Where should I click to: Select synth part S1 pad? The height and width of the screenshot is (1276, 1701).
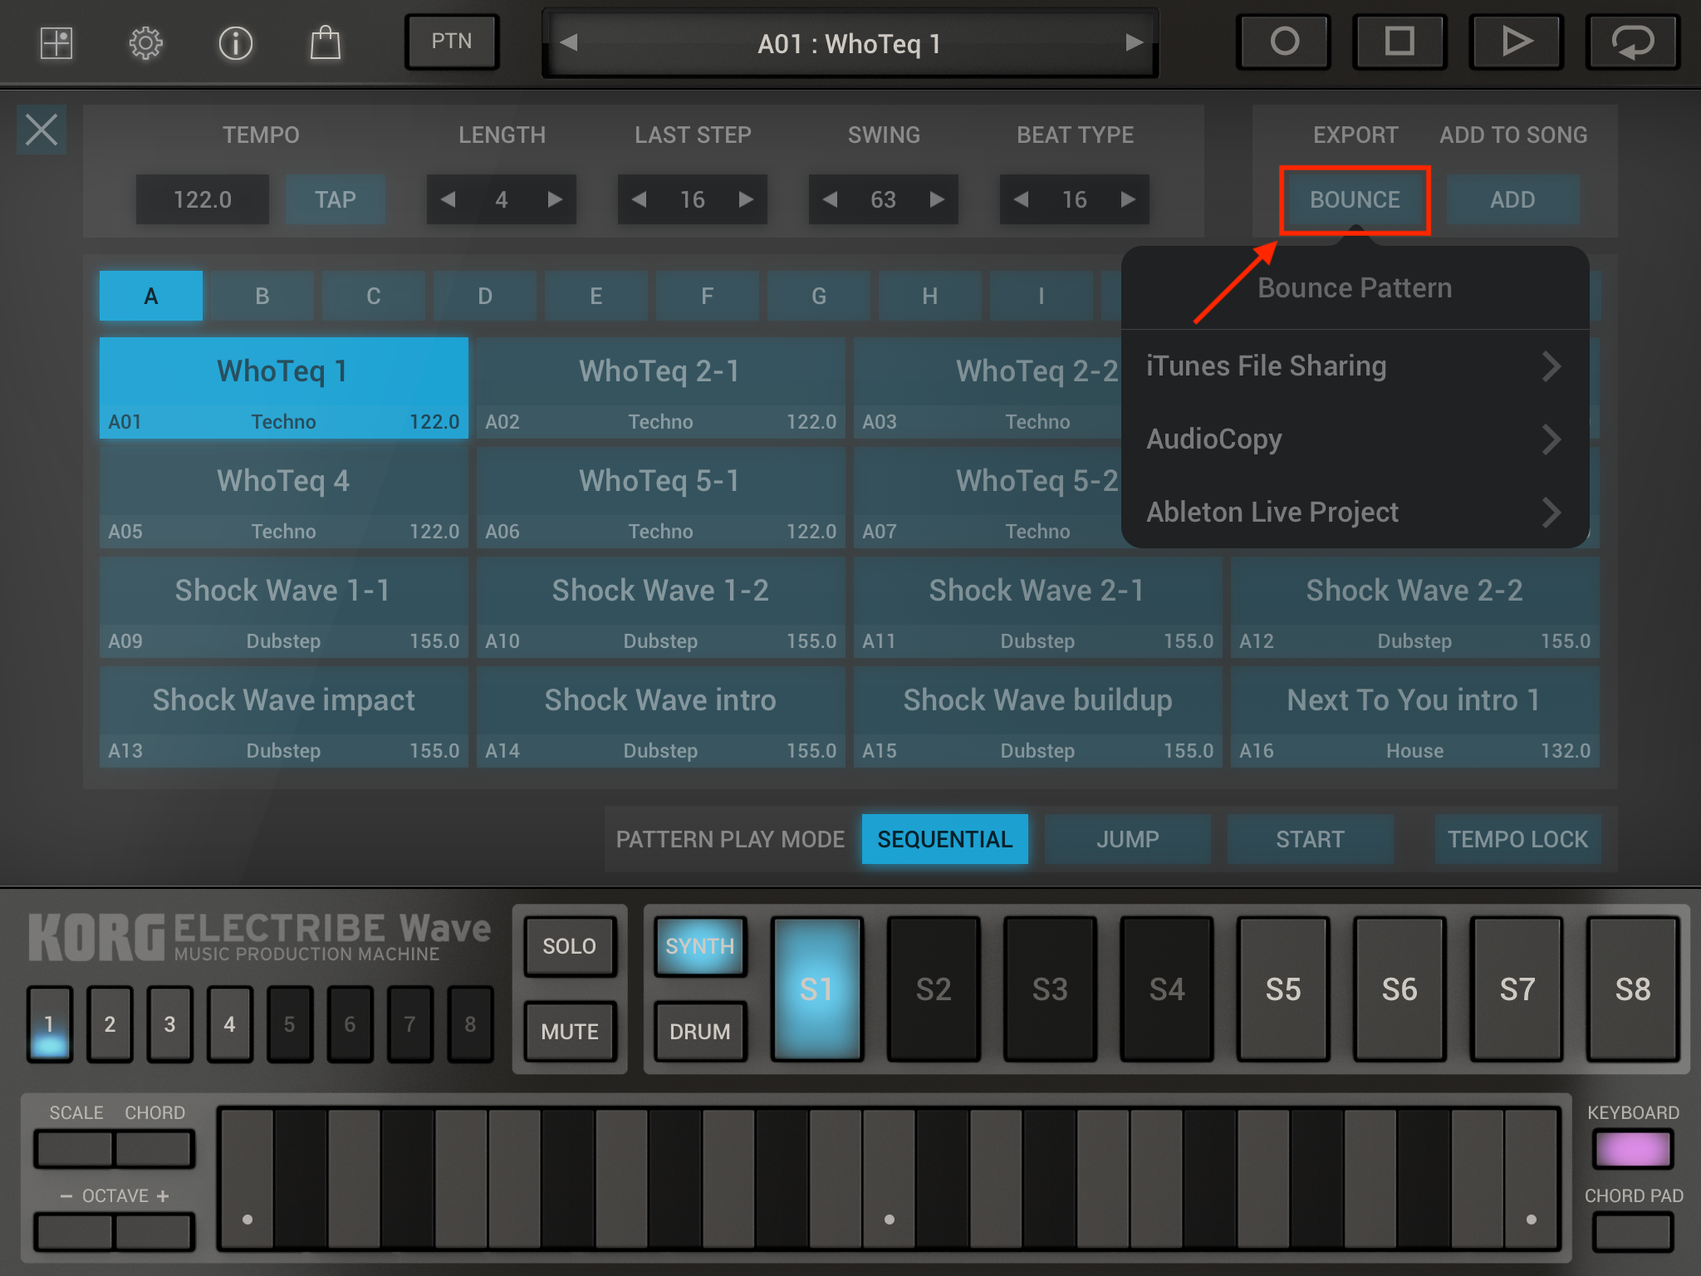817,989
